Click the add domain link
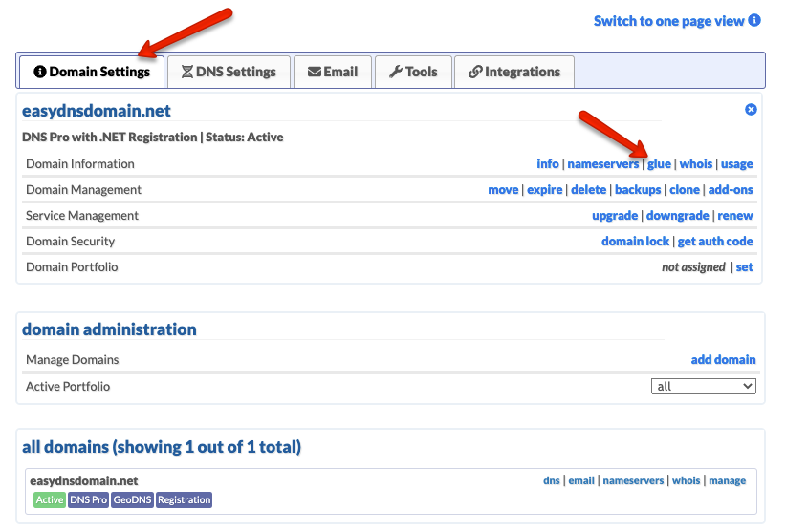786x531 pixels. click(x=723, y=359)
